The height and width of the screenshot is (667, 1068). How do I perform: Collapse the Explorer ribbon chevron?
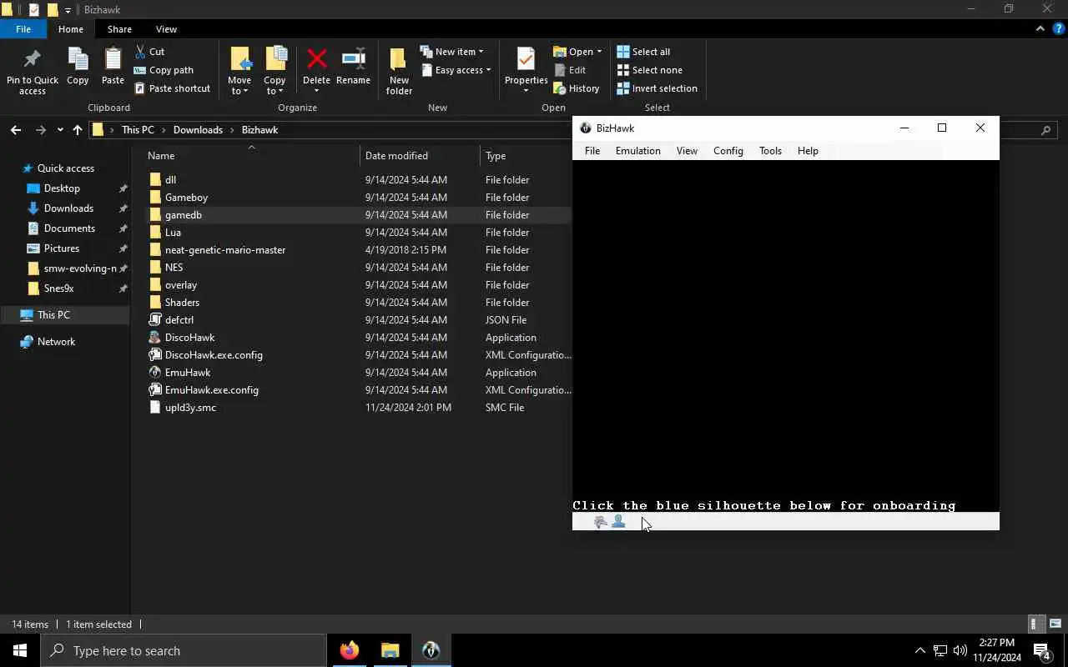coord(1040,28)
